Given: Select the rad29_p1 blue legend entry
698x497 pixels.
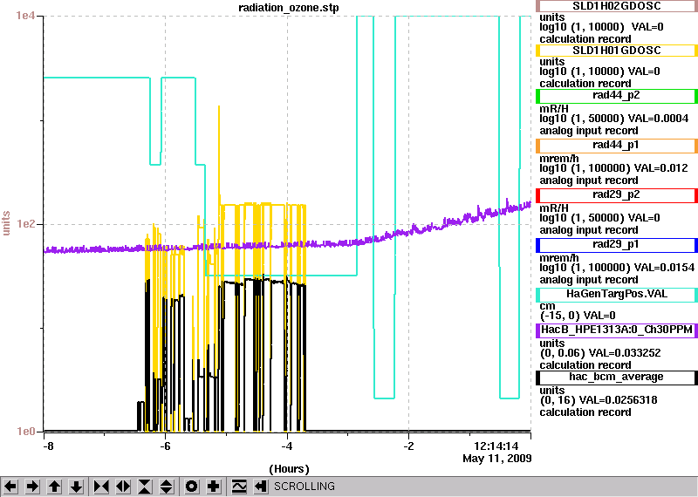Looking at the screenshot, I should [617, 245].
